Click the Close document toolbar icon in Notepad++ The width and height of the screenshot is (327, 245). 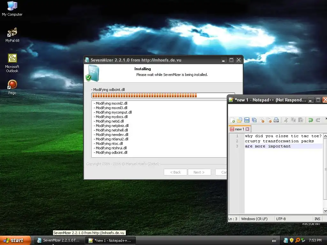pyautogui.click(x=262, y=120)
